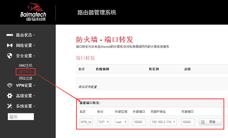Expand the 路由状态 menu
Image resolution: width=228 pixels, height=138 pixels.
tap(26, 35)
